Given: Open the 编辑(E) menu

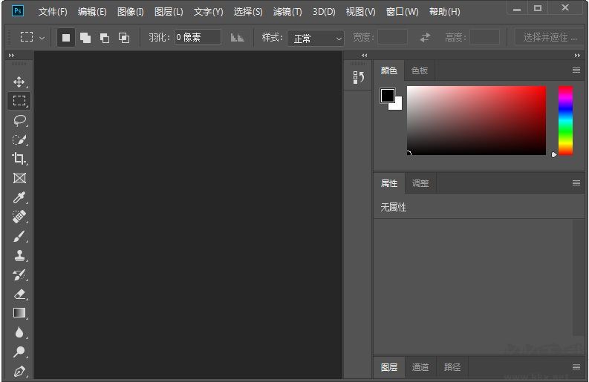Looking at the screenshot, I should (x=92, y=12).
